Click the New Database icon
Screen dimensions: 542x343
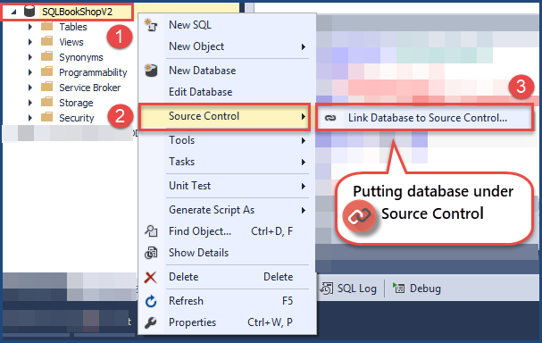[x=151, y=71]
